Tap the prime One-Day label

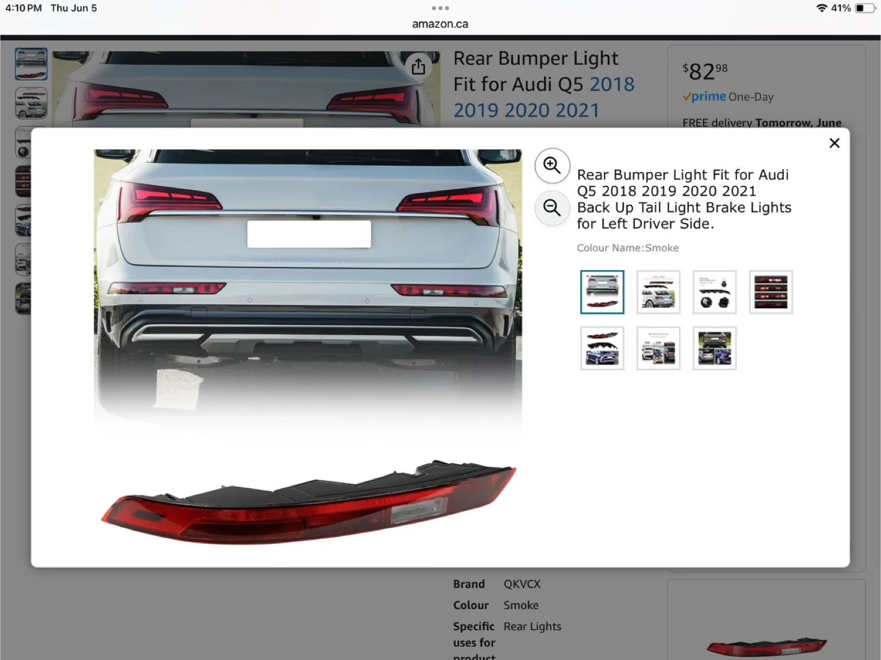click(728, 97)
